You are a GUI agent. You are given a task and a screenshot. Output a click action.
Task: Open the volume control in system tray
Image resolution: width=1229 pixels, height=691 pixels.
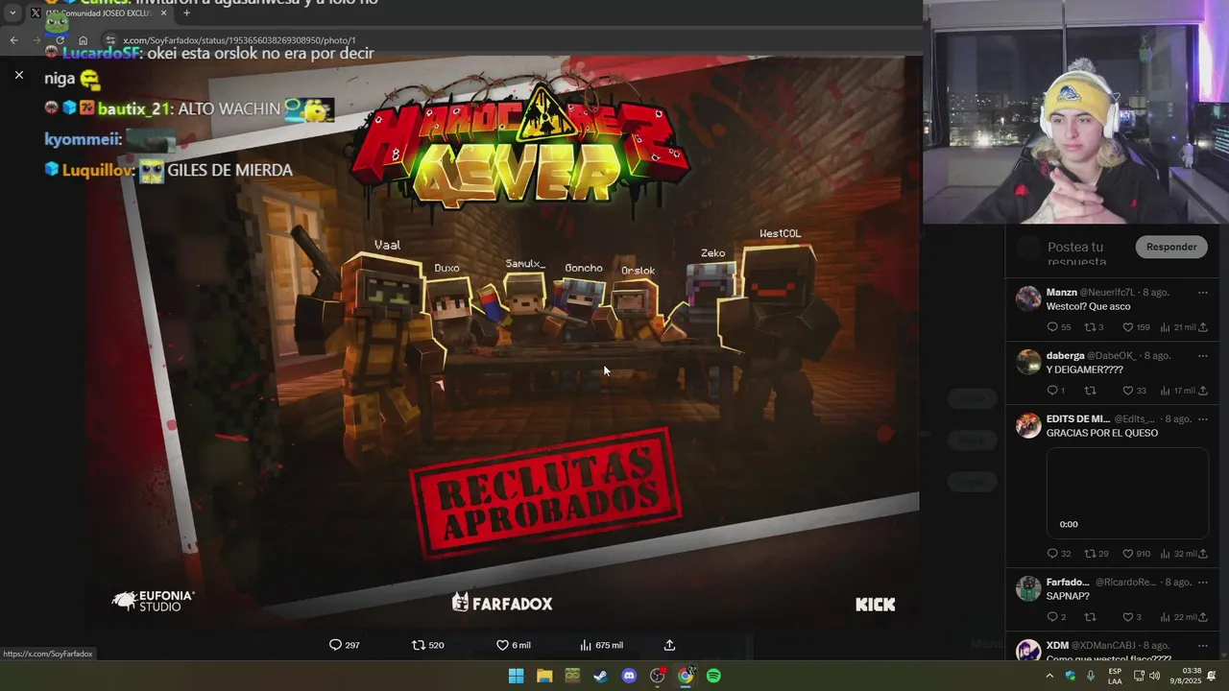coord(1154,676)
